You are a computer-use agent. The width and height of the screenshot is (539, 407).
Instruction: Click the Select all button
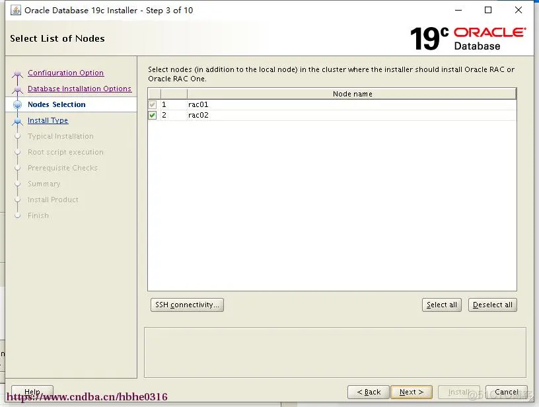click(x=442, y=305)
